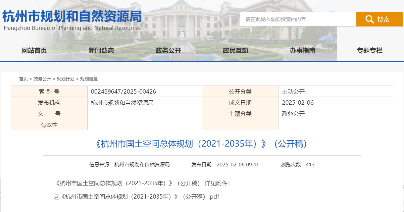404x212 pixels.
Task: Navigate to the 办事指南 menu item
Action: click(303, 51)
